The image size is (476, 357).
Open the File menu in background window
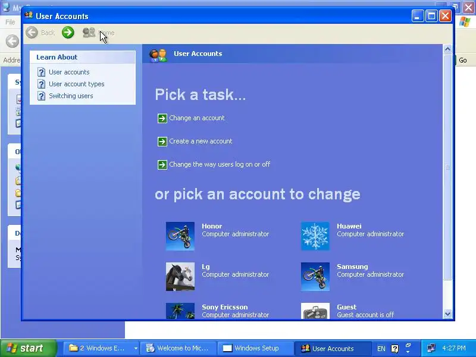(x=10, y=22)
